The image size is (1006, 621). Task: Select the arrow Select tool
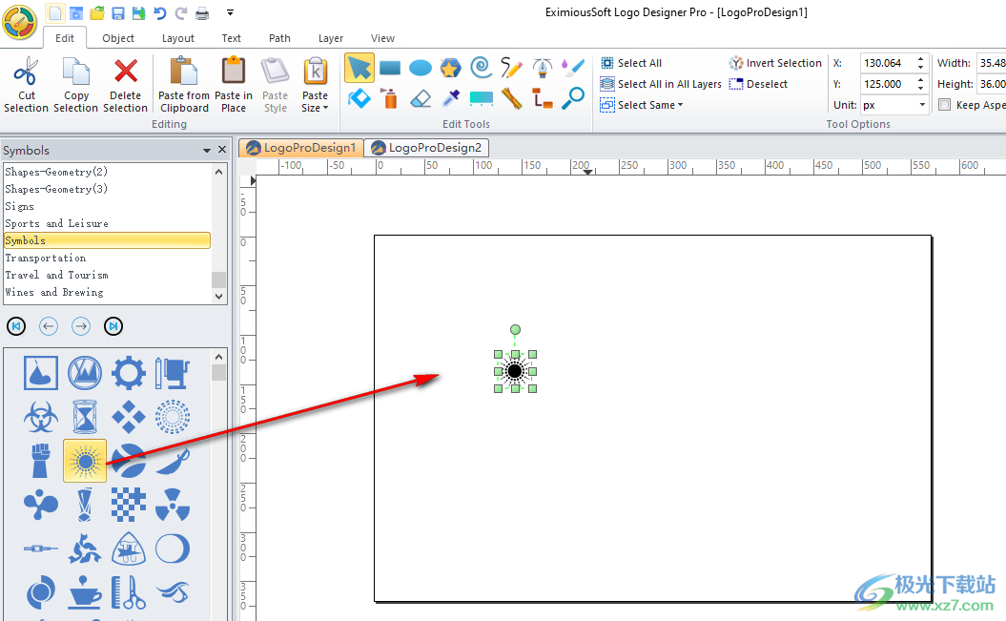[359, 68]
